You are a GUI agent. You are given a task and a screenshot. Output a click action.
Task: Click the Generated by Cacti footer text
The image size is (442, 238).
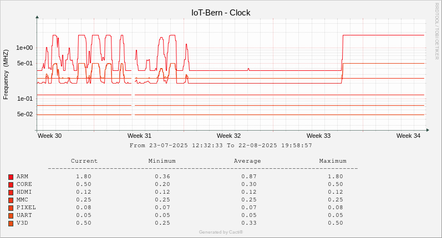(x=221, y=232)
